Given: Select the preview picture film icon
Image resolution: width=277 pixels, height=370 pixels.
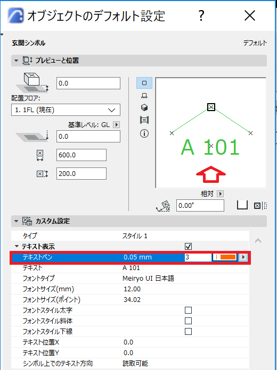Looking at the screenshot, I should 144,120.
